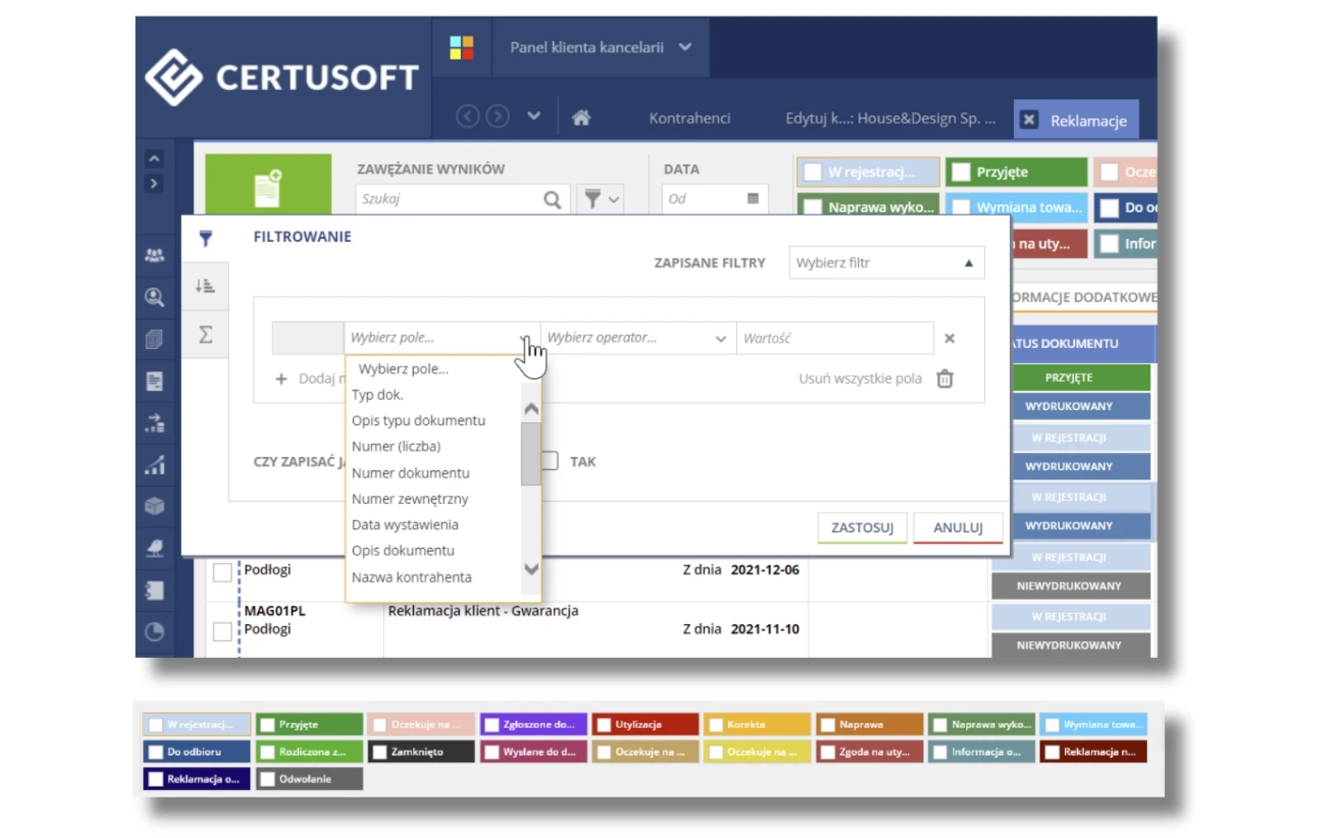Click the green new document icon
Viewport: 1318px width, 838px height.
coord(268,187)
